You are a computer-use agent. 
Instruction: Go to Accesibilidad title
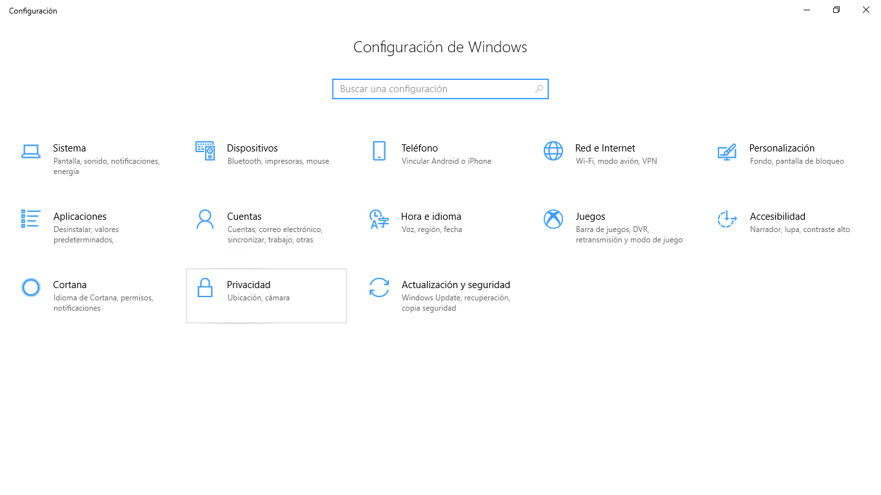pyautogui.click(x=777, y=217)
